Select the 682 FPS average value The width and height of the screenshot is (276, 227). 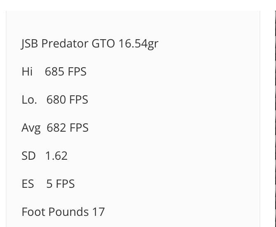click(x=68, y=128)
